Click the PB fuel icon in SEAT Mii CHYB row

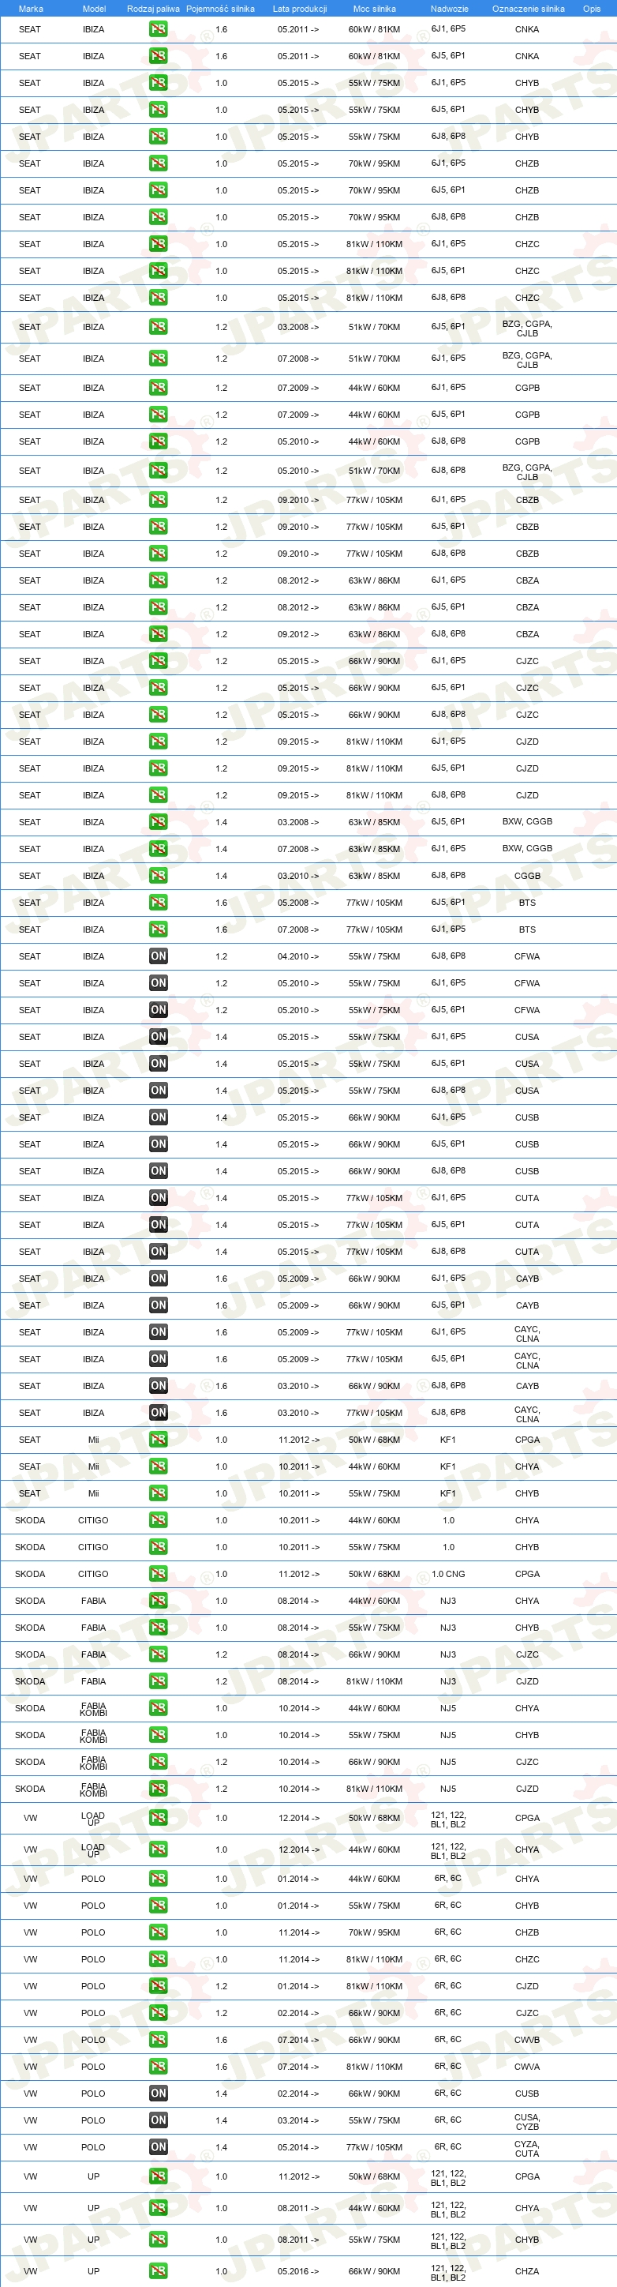click(158, 1493)
